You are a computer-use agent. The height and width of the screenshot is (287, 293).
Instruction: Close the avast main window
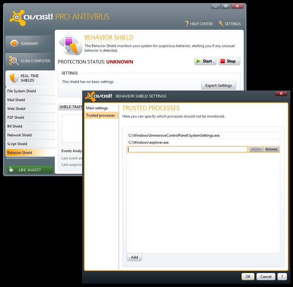pyautogui.click(x=237, y=6)
